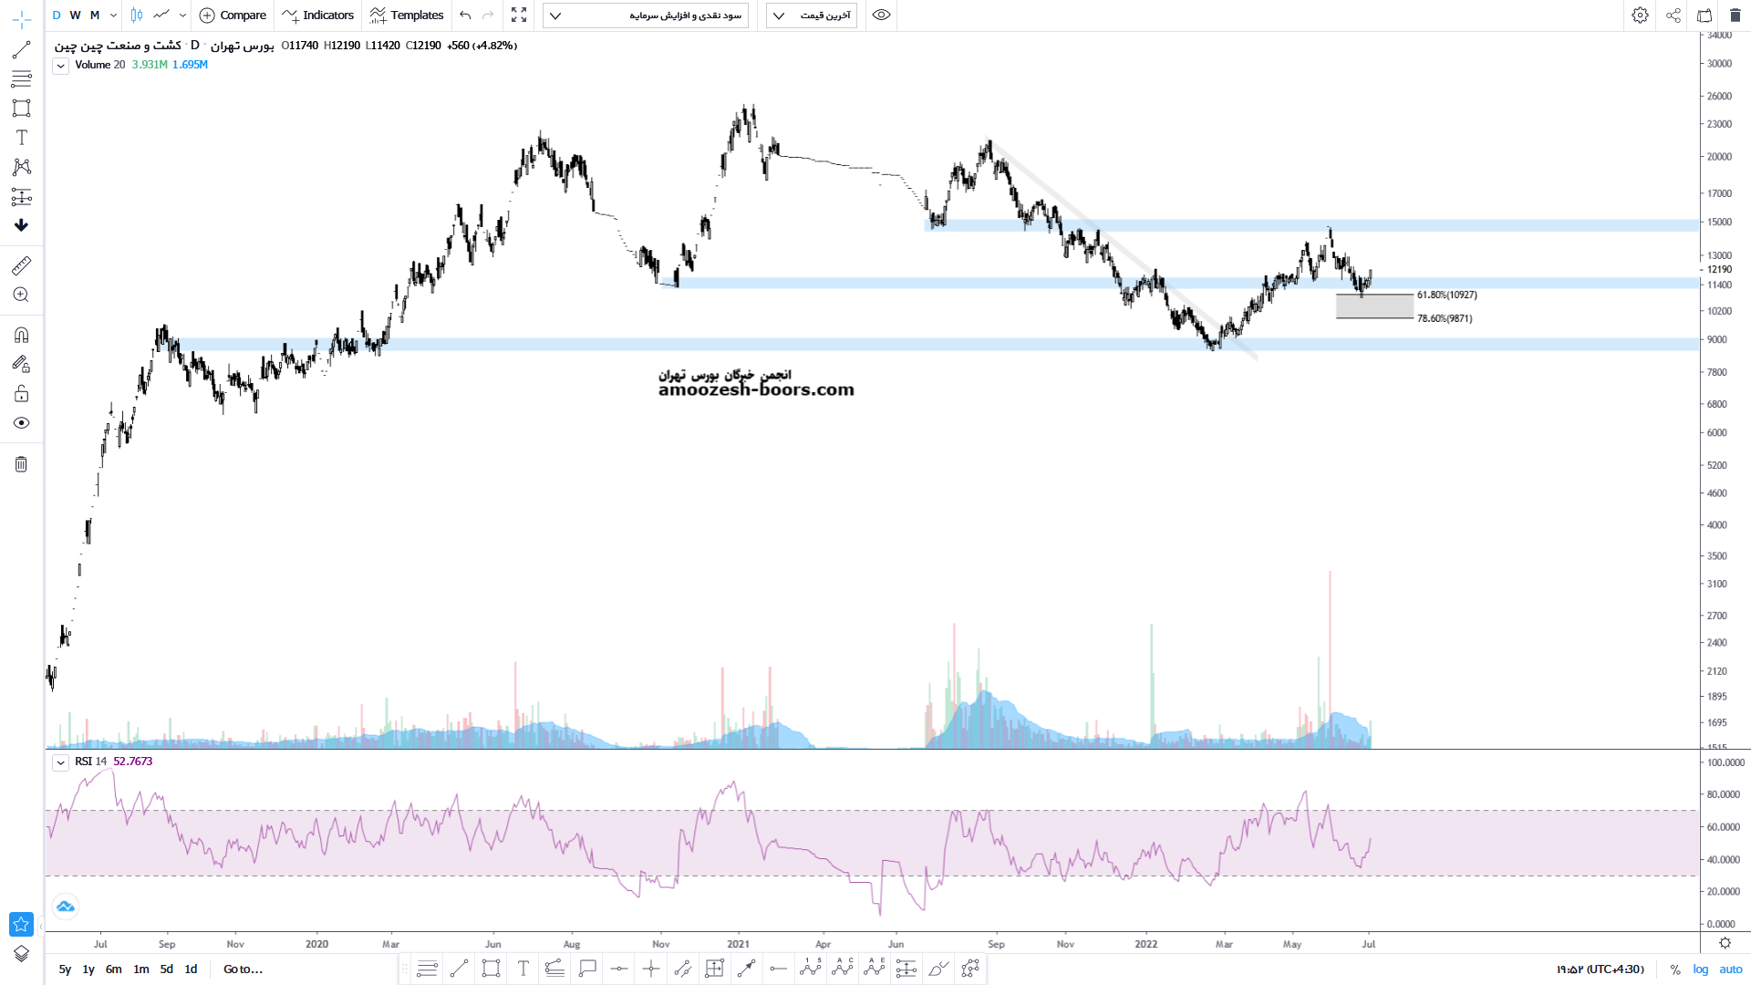Switch to weekly W timeframe

pos(75,16)
